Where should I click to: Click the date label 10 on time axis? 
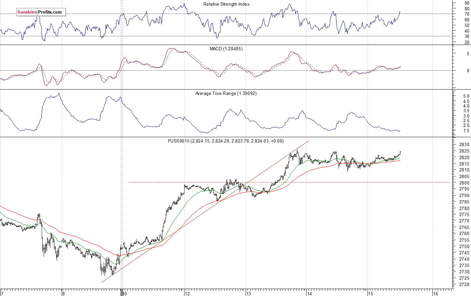point(124,294)
